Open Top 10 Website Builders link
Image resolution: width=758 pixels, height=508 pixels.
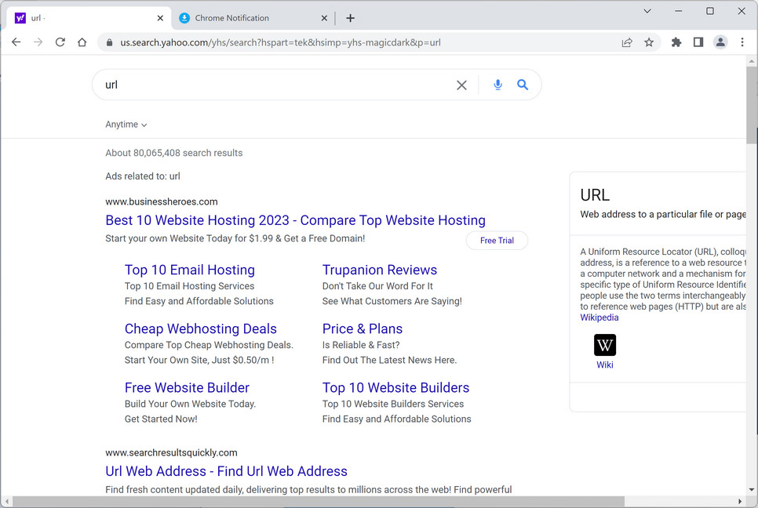click(396, 388)
